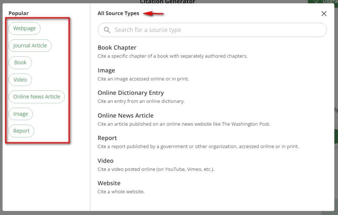Select the Webpage pill under Popular
This screenshot has height=215, width=338.
point(24,28)
